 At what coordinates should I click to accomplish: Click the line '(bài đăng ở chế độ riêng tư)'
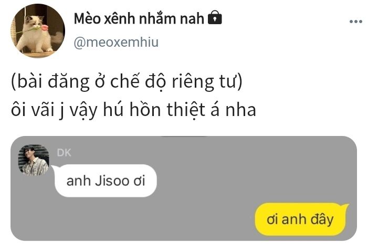[x=127, y=81]
